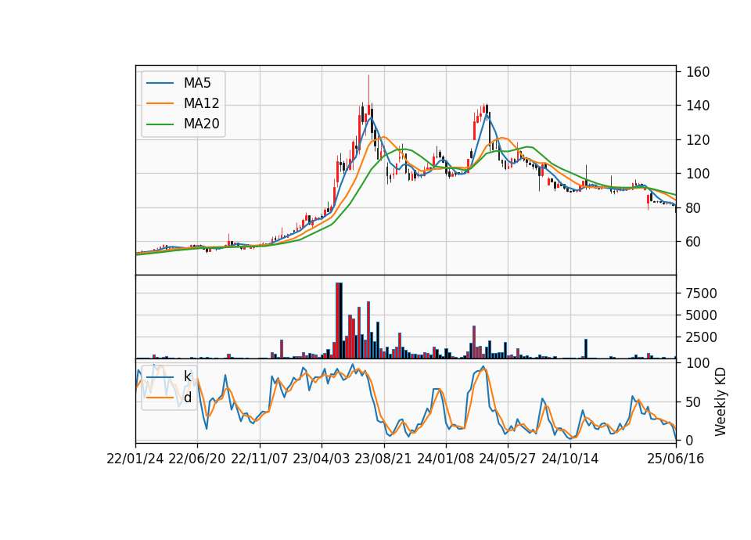751x540 pixels.
Task: Click the 23/08/21 date tick label
Action: click(x=383, y=459)
